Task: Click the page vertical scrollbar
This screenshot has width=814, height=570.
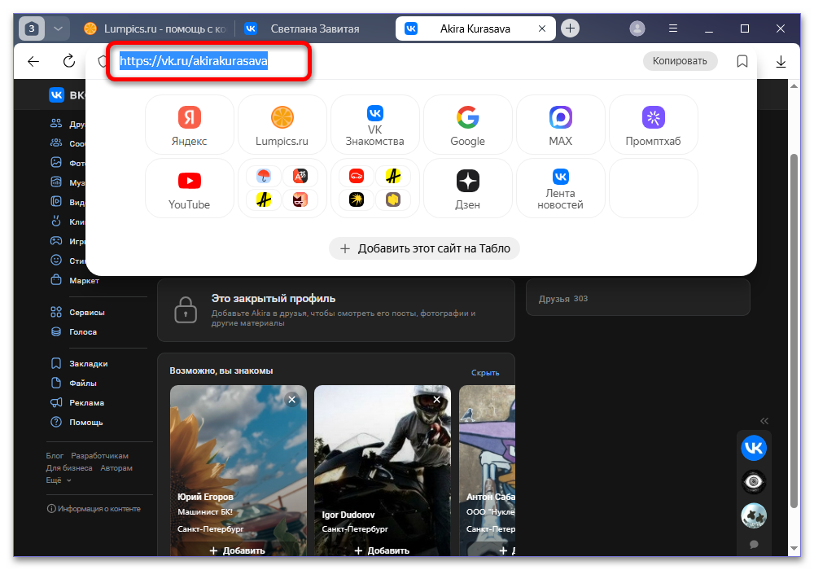Action: pyautogui.click(x=794, y=331)
